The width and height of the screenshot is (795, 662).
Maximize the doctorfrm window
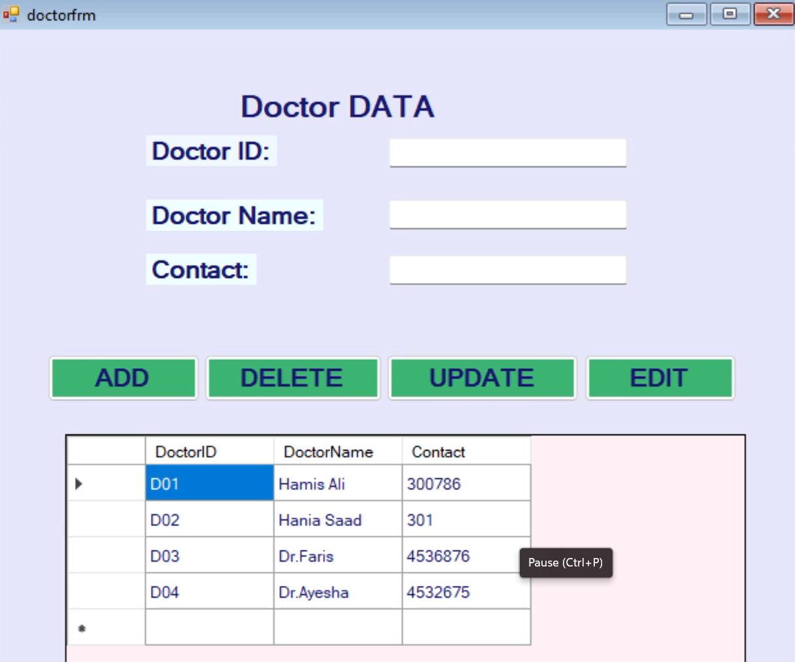[x=730, y=14]
